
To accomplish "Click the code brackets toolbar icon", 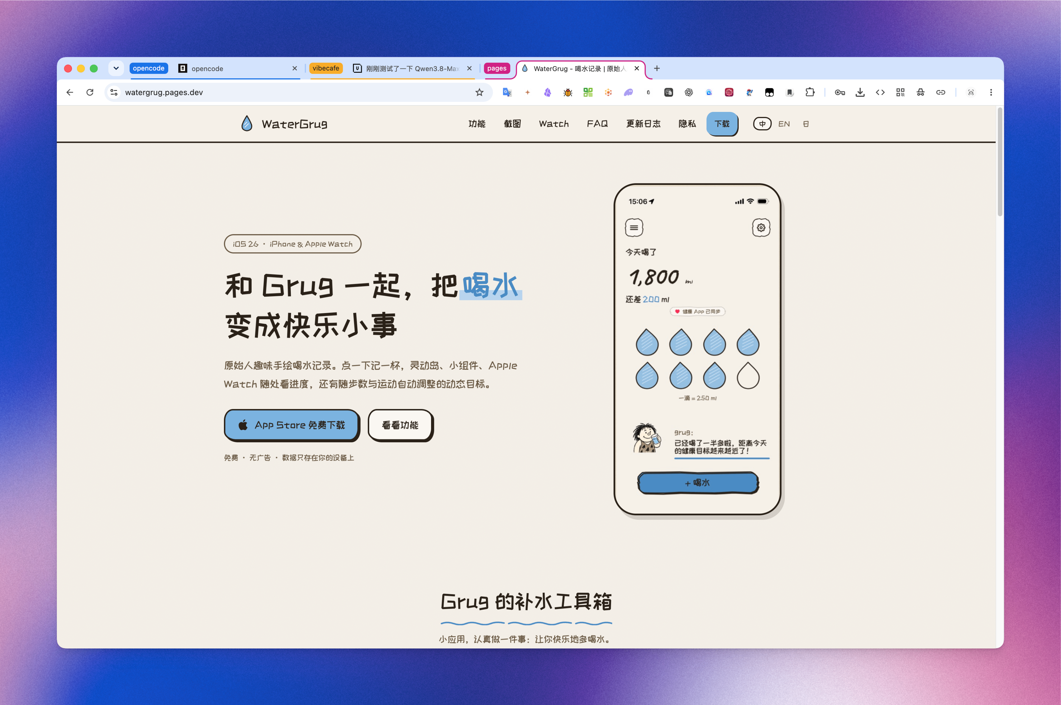I will point(880,92).
